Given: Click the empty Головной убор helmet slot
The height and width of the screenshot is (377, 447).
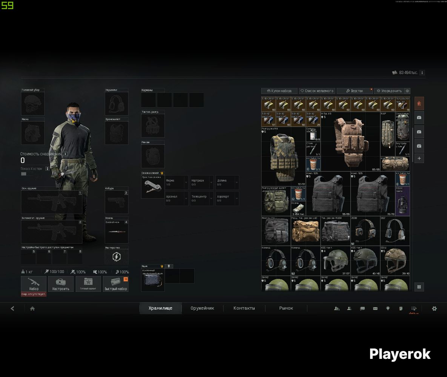Looking at the screenshot, I should coord(33,104).
